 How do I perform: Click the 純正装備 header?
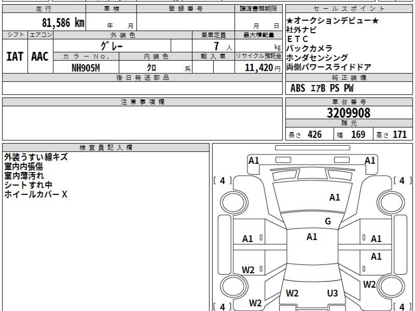[x=349, y=78]
